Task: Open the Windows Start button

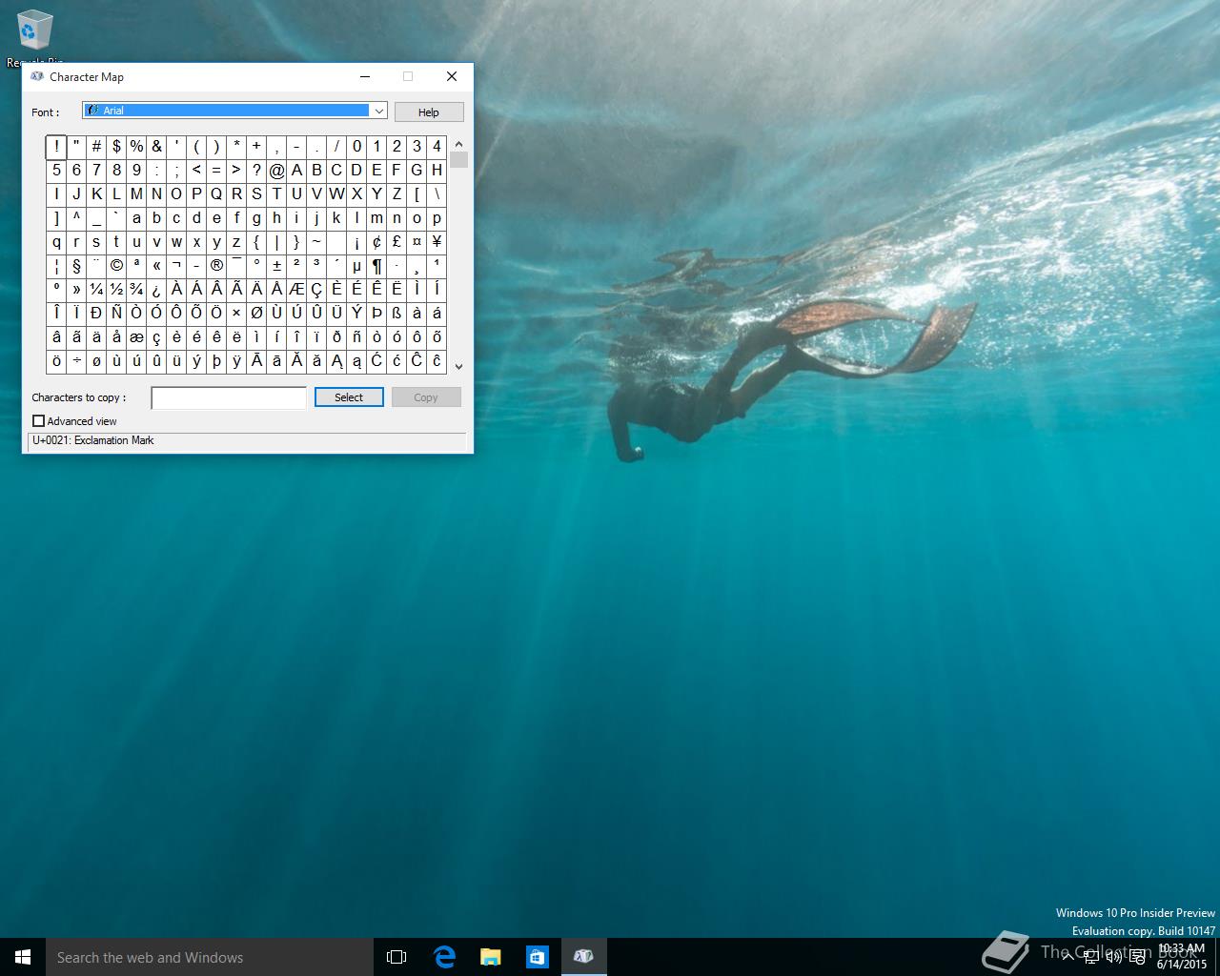Action: click(23, 957)
